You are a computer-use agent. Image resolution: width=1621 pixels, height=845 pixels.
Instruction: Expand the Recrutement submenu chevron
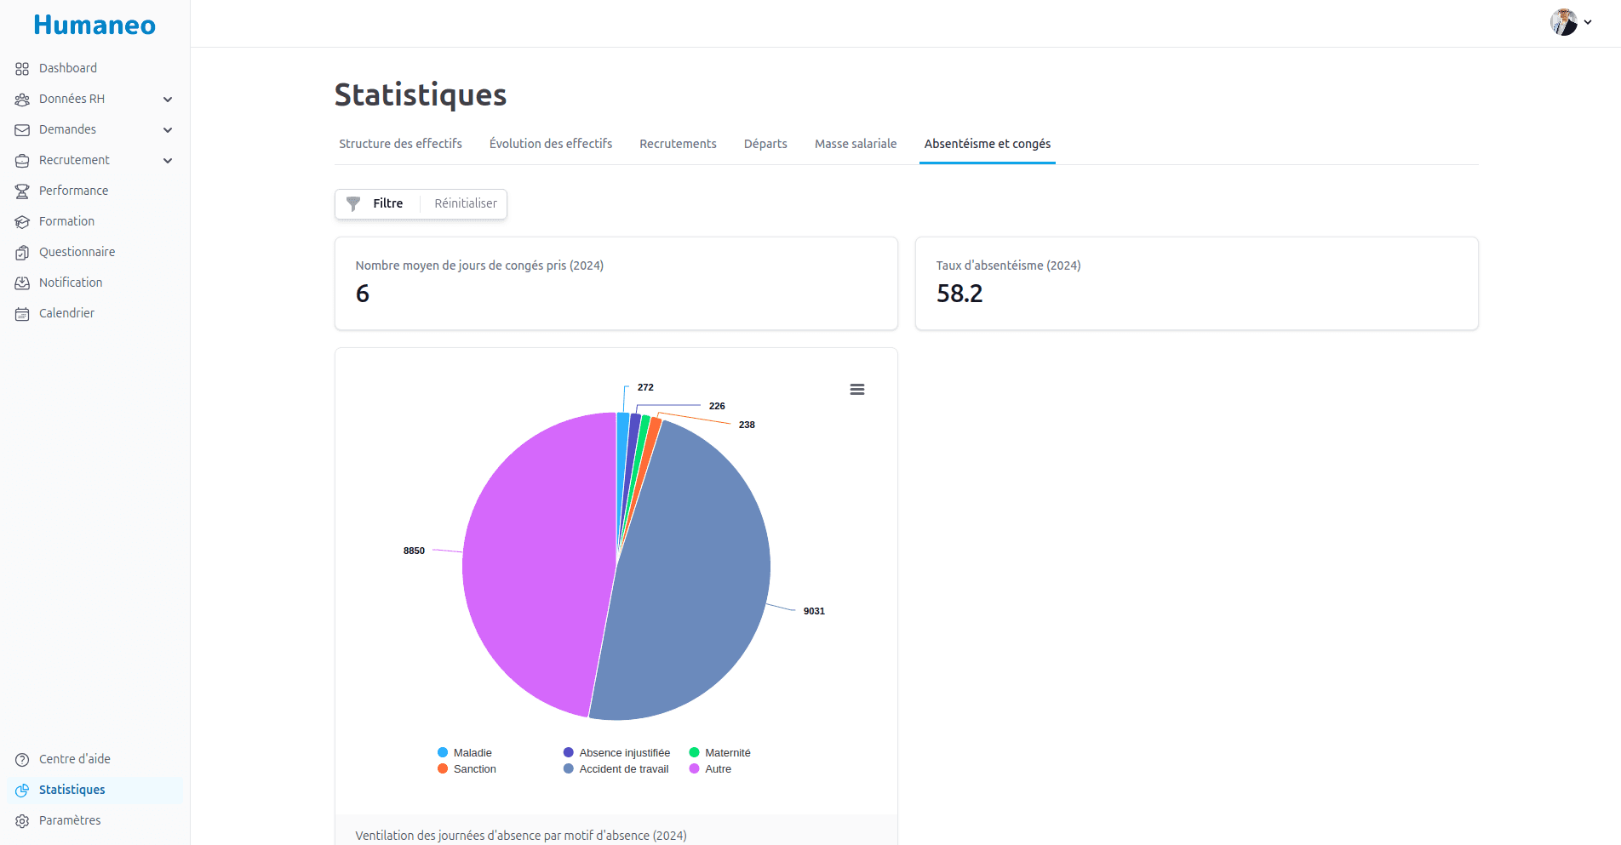(x=168, y=161)
